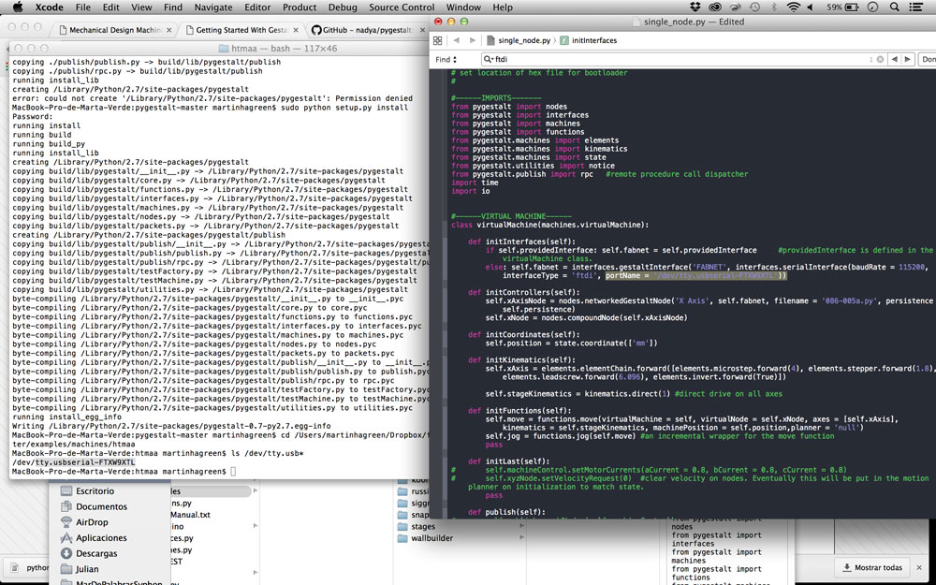
Task: Switch to Getting Started With Gesta tab
Action: click(241, 30)
